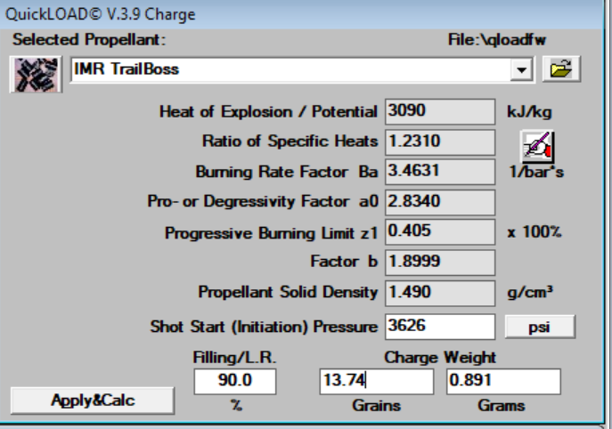Click the 'Selected Propellant:' label
612x429 pixels.
click(89, 40)
